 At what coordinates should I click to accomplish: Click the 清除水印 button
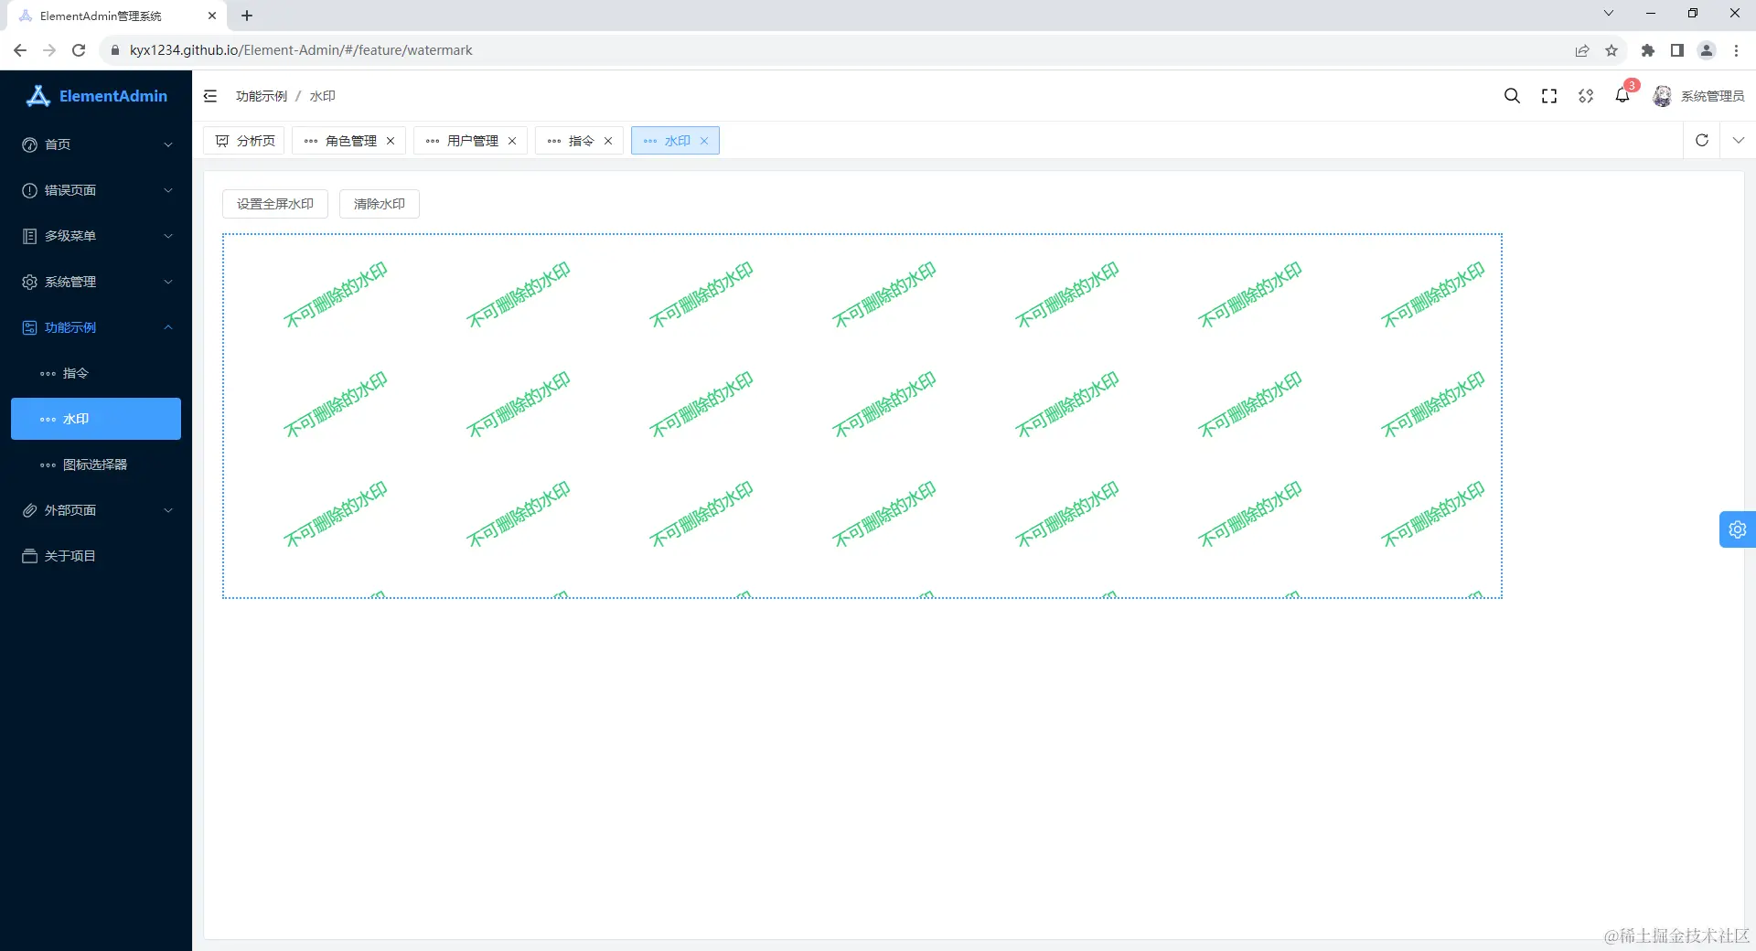[380, 204]
